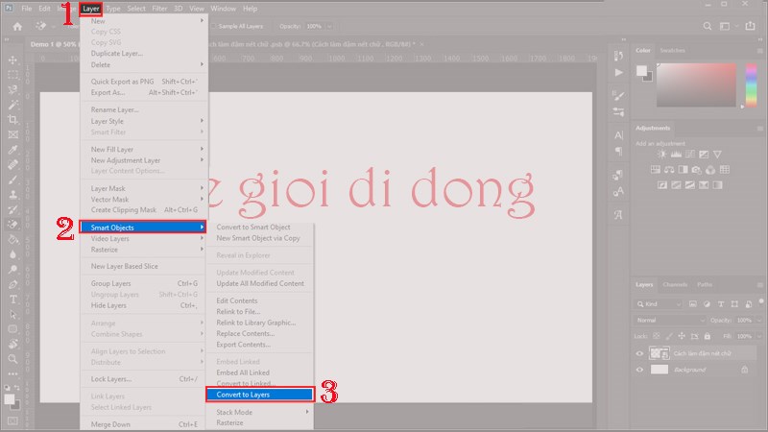
Task: Expand the Stack Mode submenu
Action: tap(260, 412)
